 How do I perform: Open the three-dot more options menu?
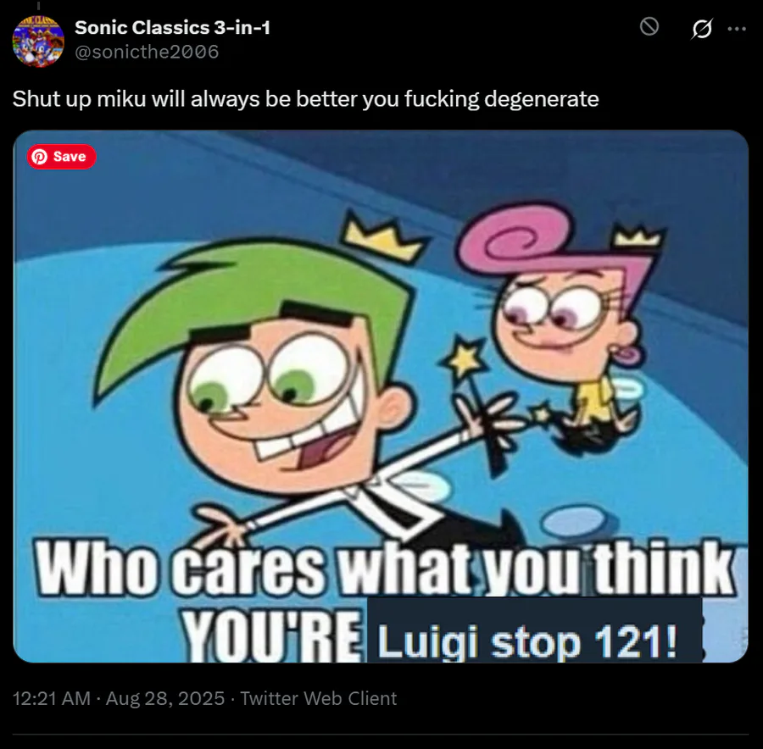pyautogui.click(x=737, y=29)
